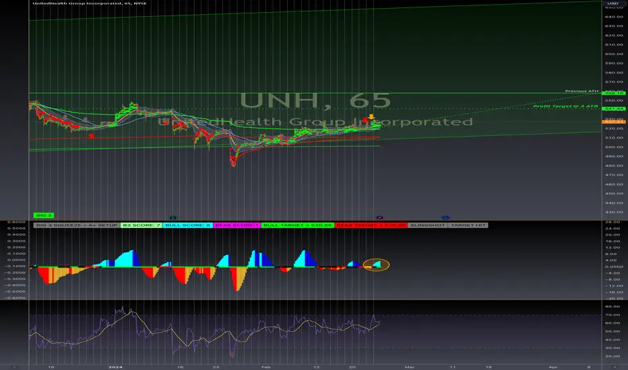Click the B3 SCORE: 7 cell

(x=142, y=225)
